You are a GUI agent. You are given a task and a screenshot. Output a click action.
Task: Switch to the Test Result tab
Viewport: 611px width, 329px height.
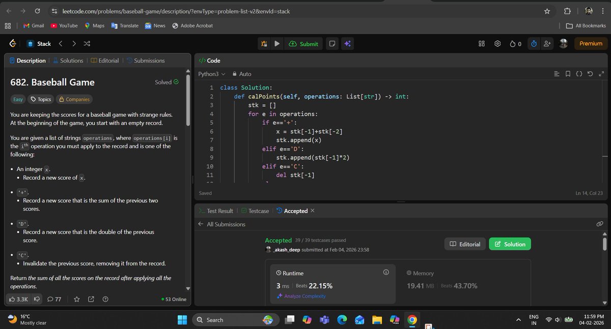(x=216, y=211)
